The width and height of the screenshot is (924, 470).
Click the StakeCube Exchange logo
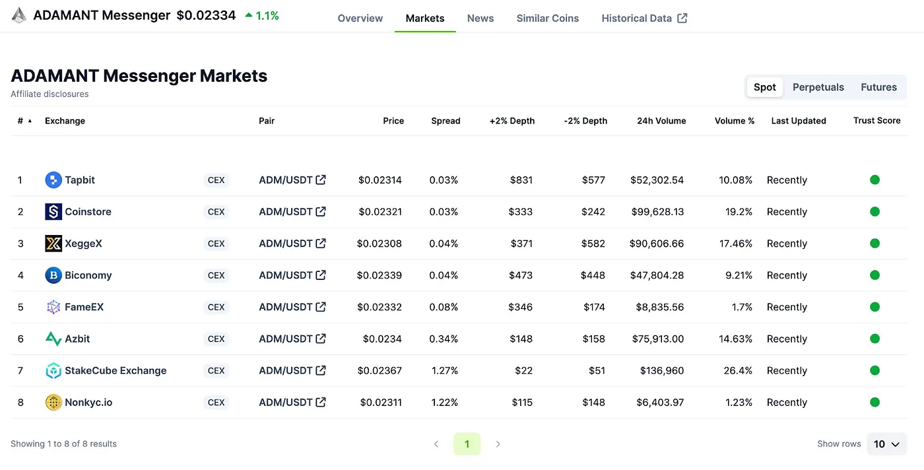pyautogui.click(x=53, y=370)
